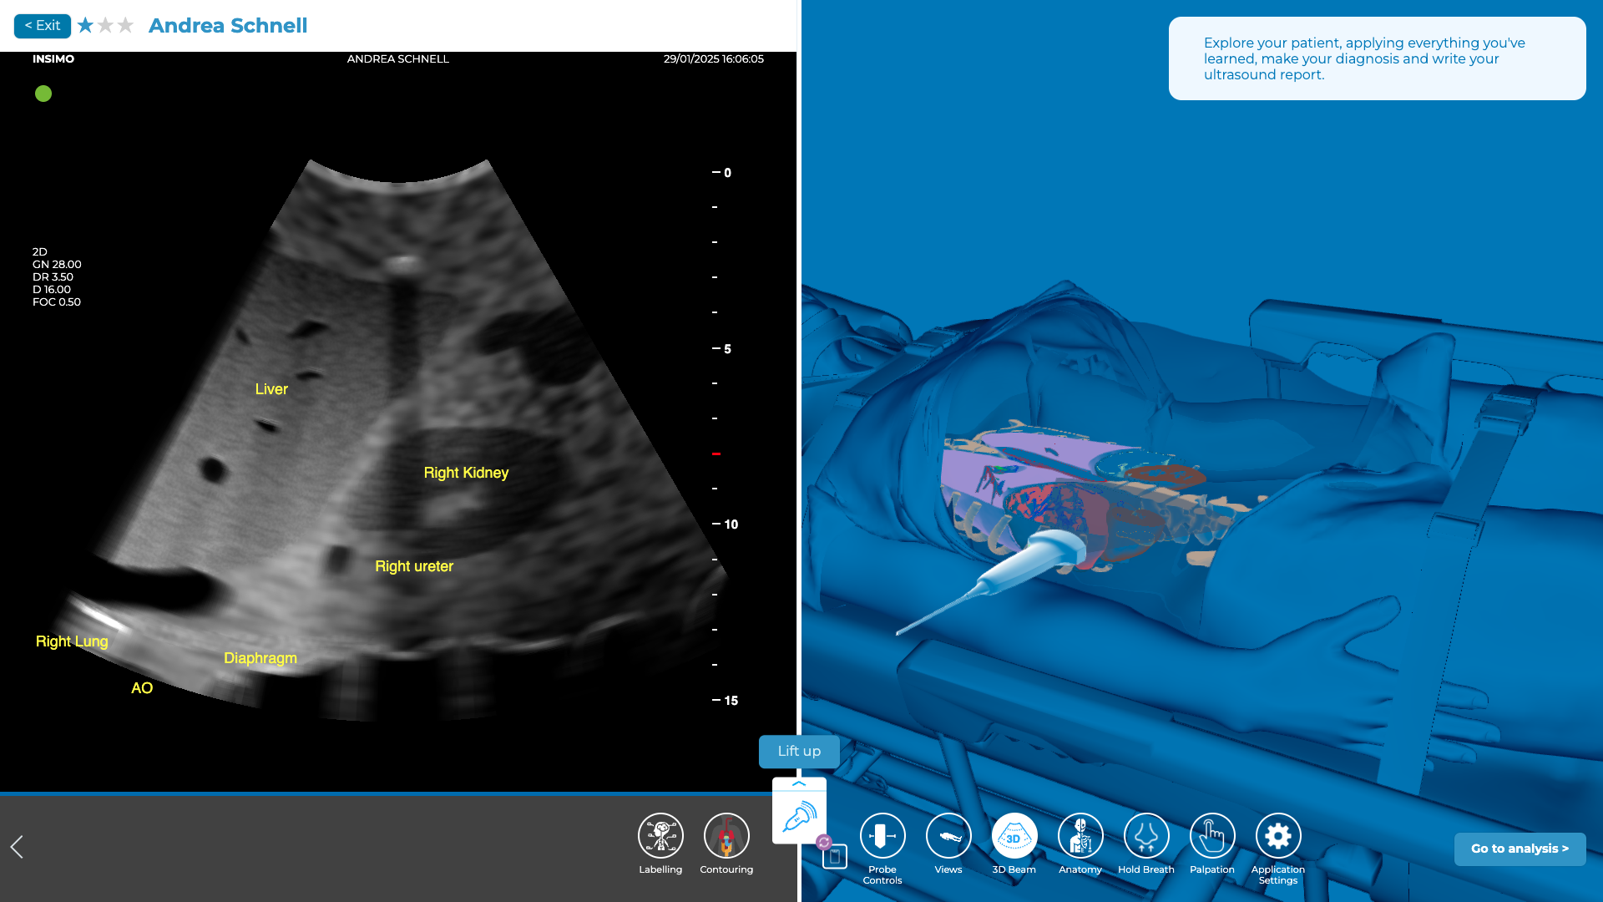Open the Labelling tool

point(660,836)
